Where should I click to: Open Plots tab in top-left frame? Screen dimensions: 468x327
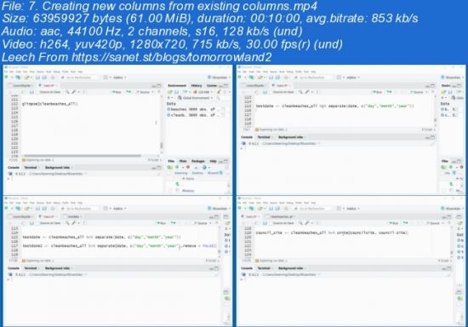click(183, 161)
